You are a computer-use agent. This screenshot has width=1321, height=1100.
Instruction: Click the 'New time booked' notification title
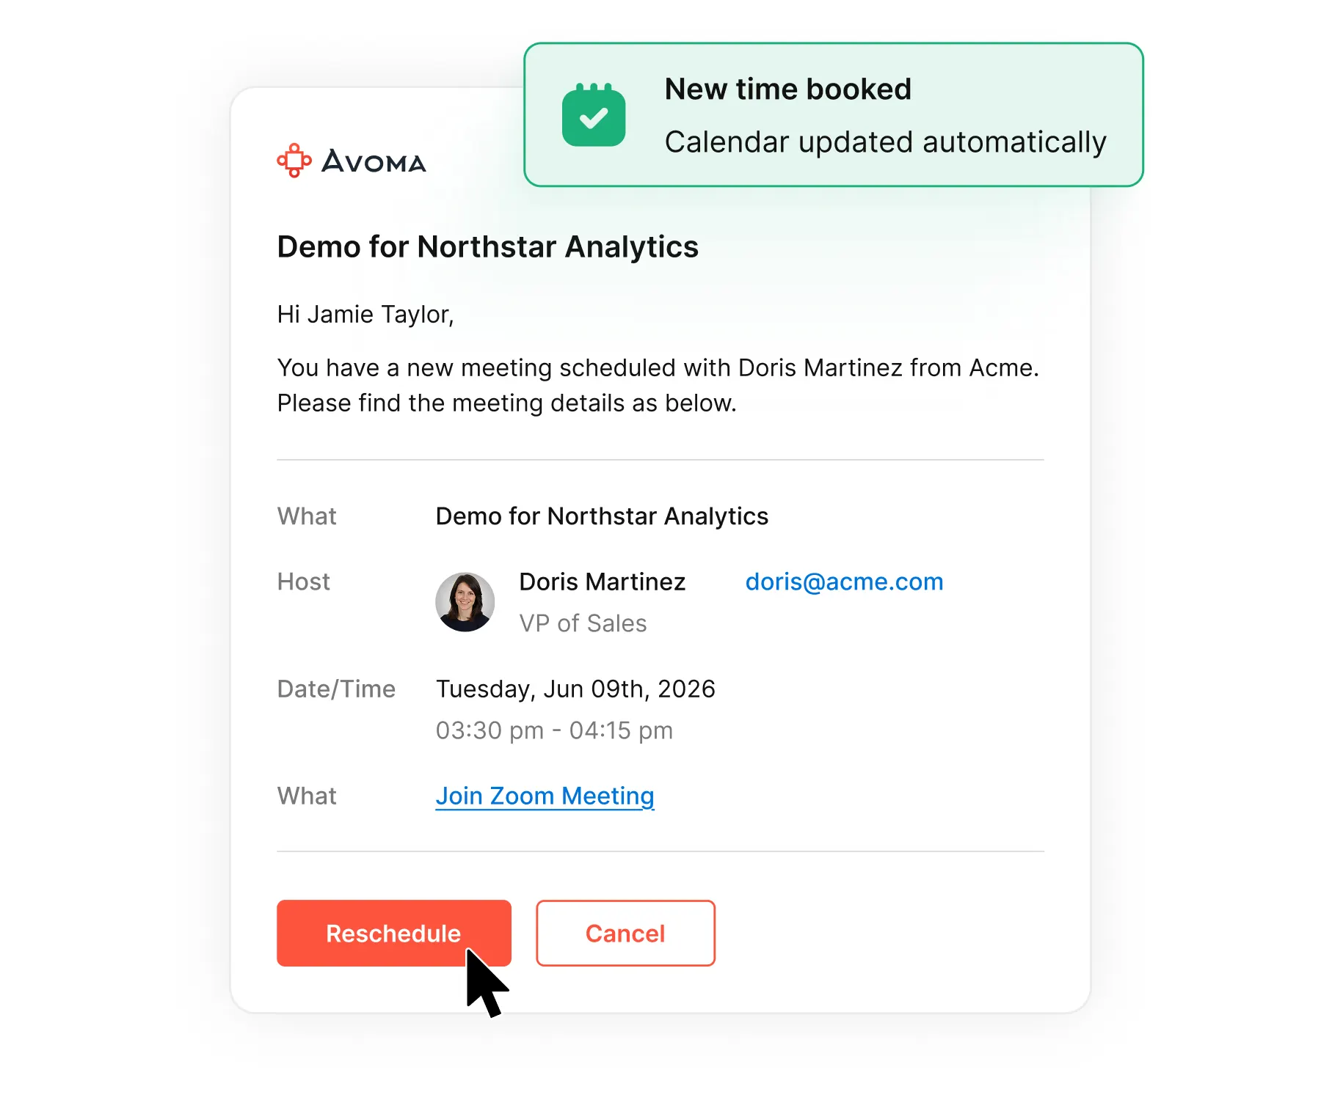(x=787, y=89)
